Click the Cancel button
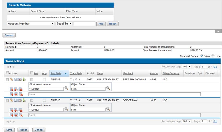This screenshot has height=132, width=222. click(39, 130)
